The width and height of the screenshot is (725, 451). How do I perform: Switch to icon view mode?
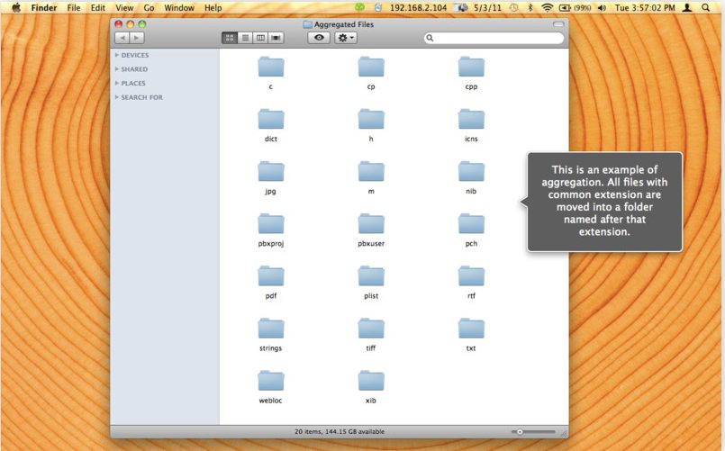click(x=230, y=38)
